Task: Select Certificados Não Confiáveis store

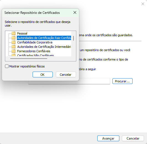Action: 35,55
